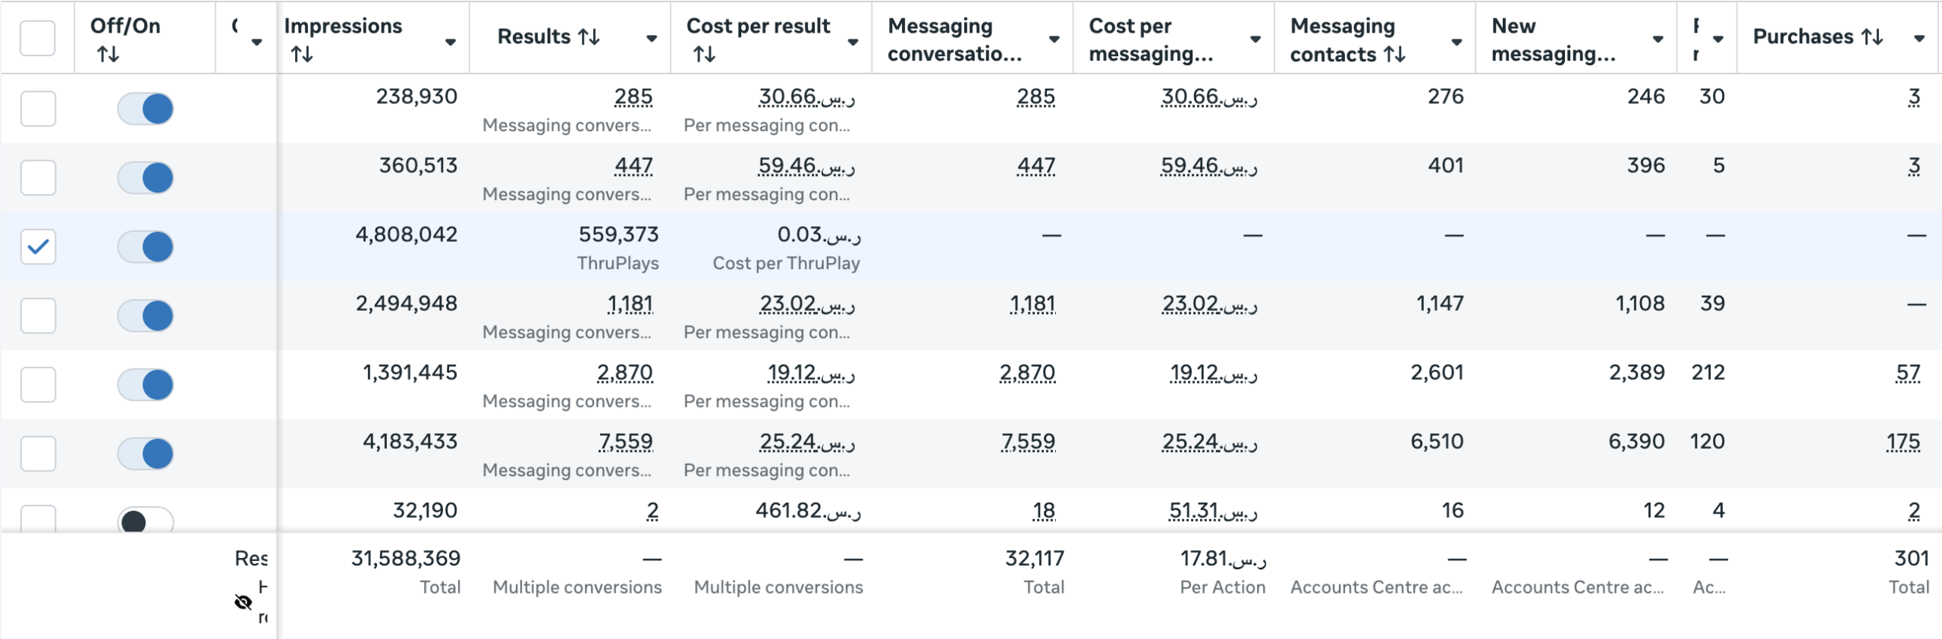Click the crossed-out eye icon in footer
1942x639 pixels.
[x=243, y=603]
